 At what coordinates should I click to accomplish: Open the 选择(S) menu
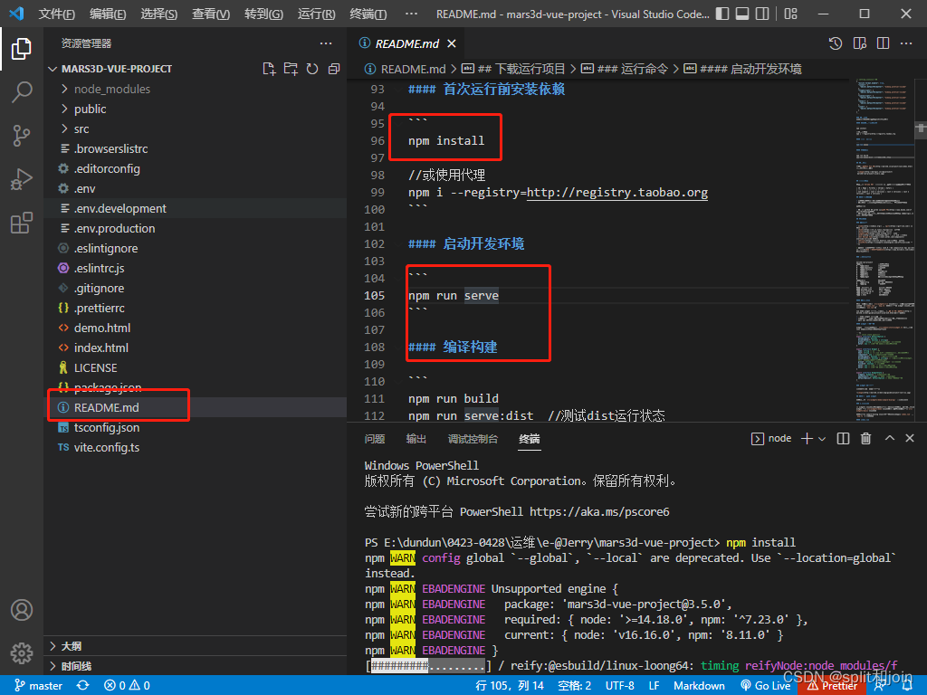(x=158, y=14)
